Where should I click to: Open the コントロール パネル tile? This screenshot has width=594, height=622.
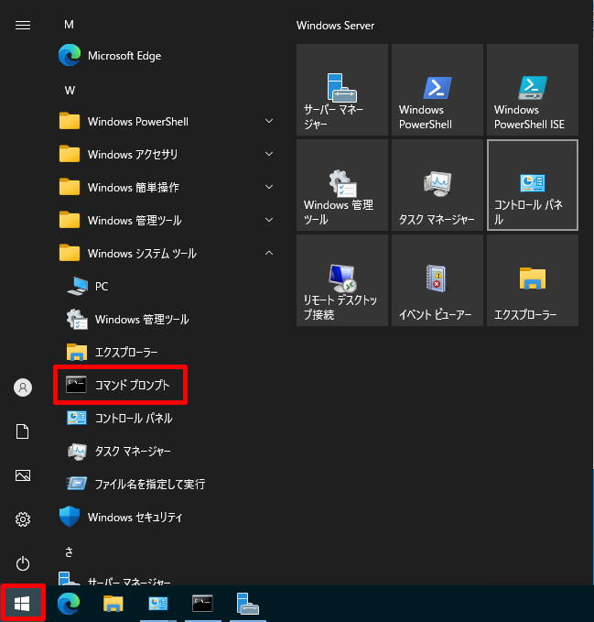pyautogui.click(x=532, y=185)
